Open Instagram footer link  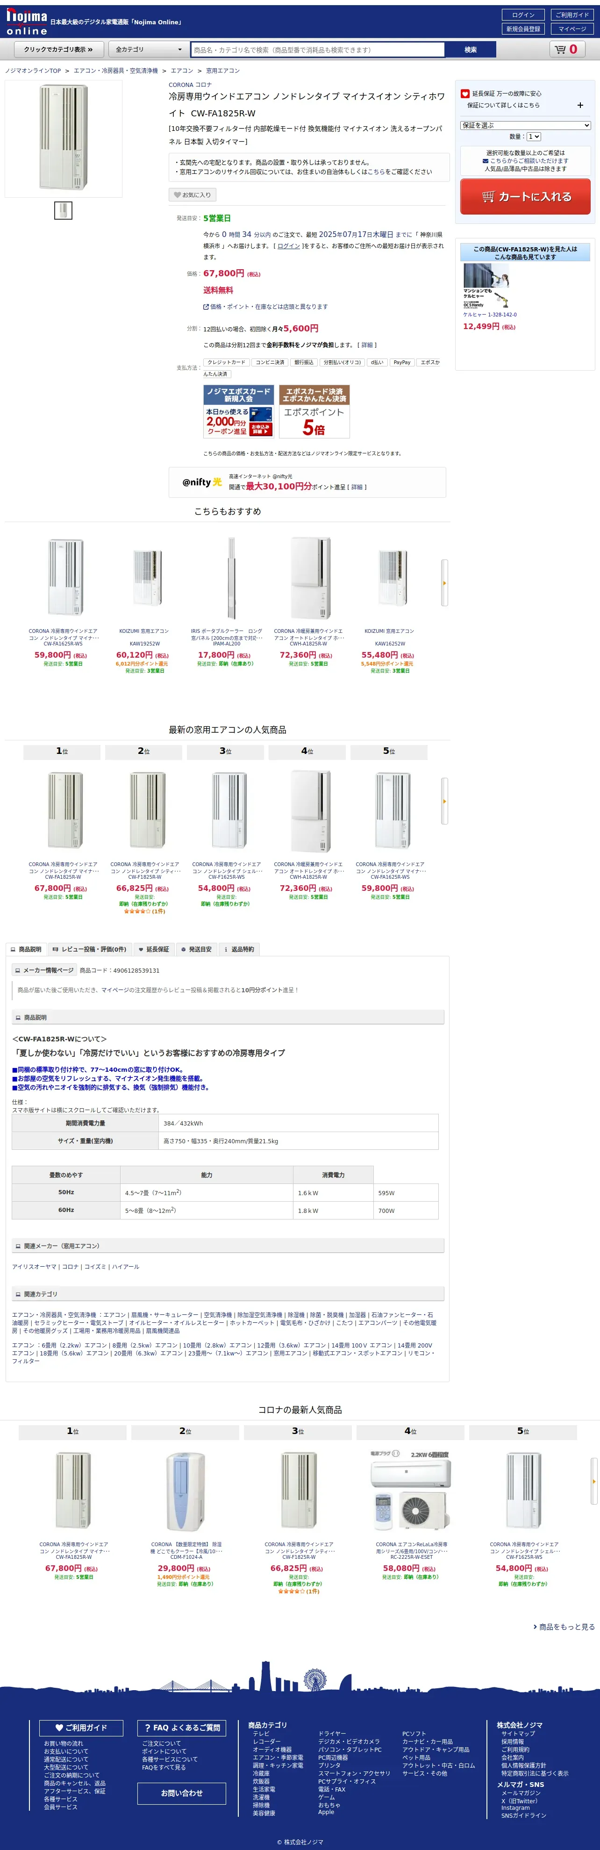515,1807
